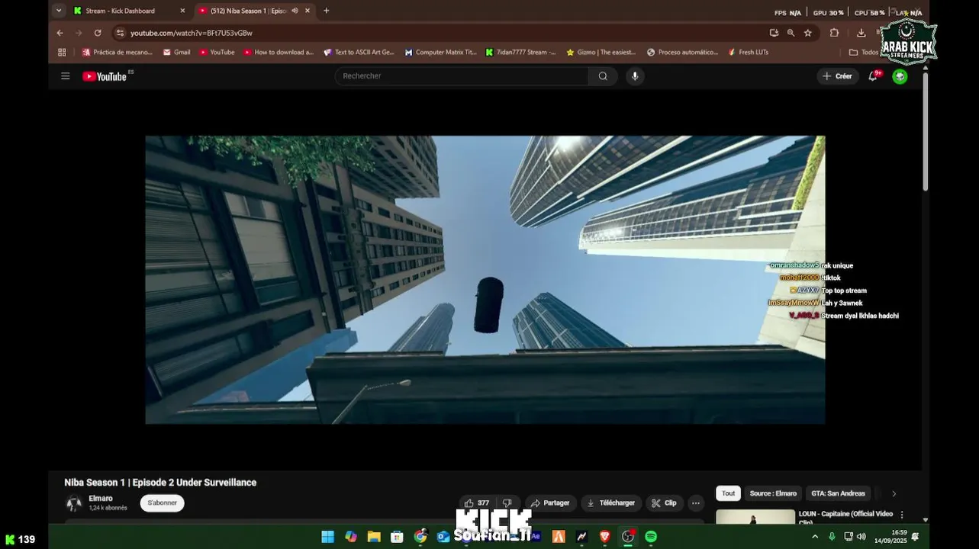979x549 pixels.
Task: Open the tab search dropdown arrow
Action: pos(59,11)
